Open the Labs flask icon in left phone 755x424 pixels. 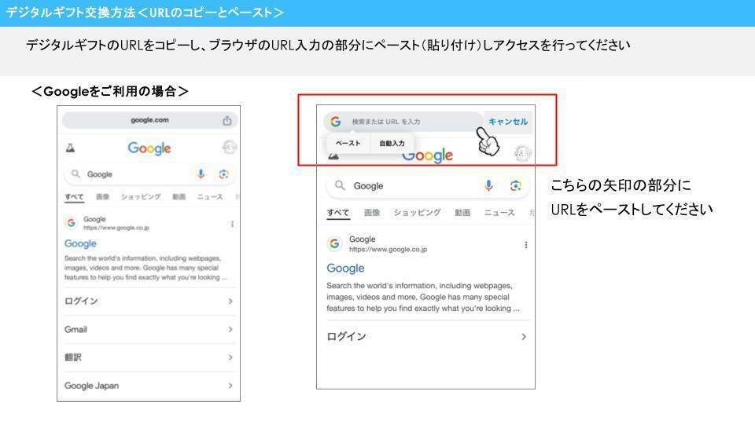pos(70,148)
